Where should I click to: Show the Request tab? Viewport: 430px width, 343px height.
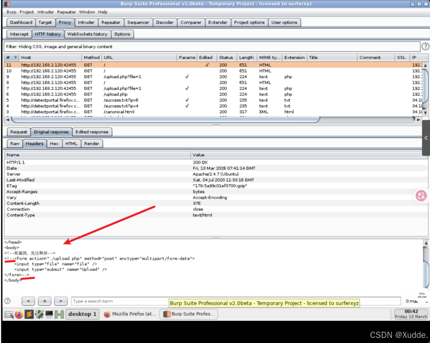[x=19, y=132]
